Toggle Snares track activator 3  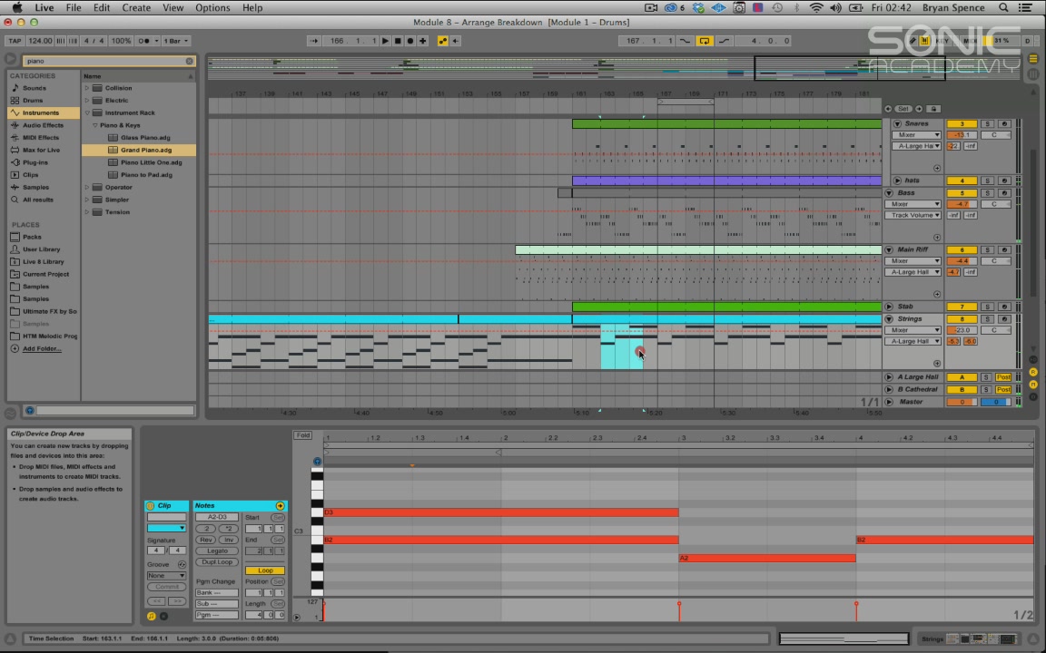coord(962,124)
